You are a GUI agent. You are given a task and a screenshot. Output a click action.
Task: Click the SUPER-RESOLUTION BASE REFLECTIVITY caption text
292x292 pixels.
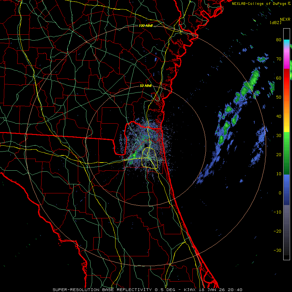(102, 290)
